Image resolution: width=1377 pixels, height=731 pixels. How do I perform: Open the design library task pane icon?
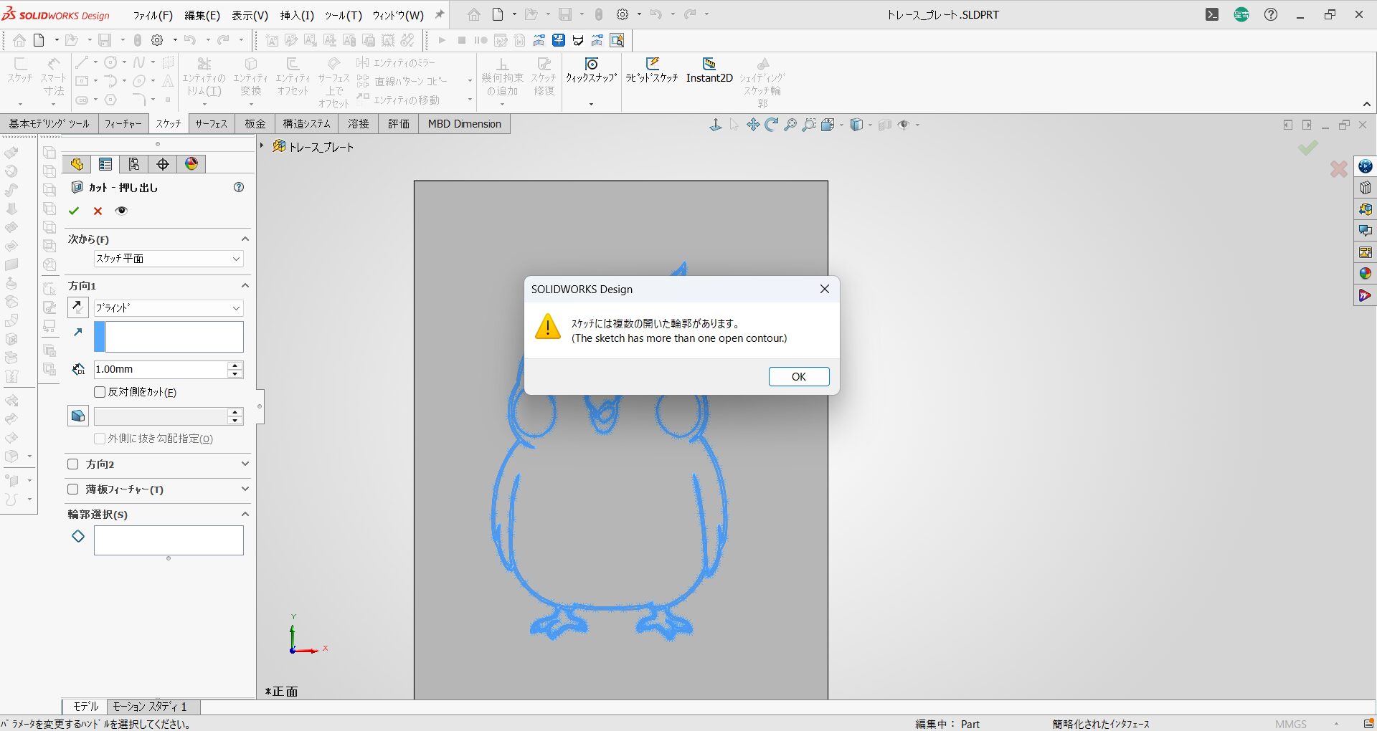click(x=1366, y=188)
